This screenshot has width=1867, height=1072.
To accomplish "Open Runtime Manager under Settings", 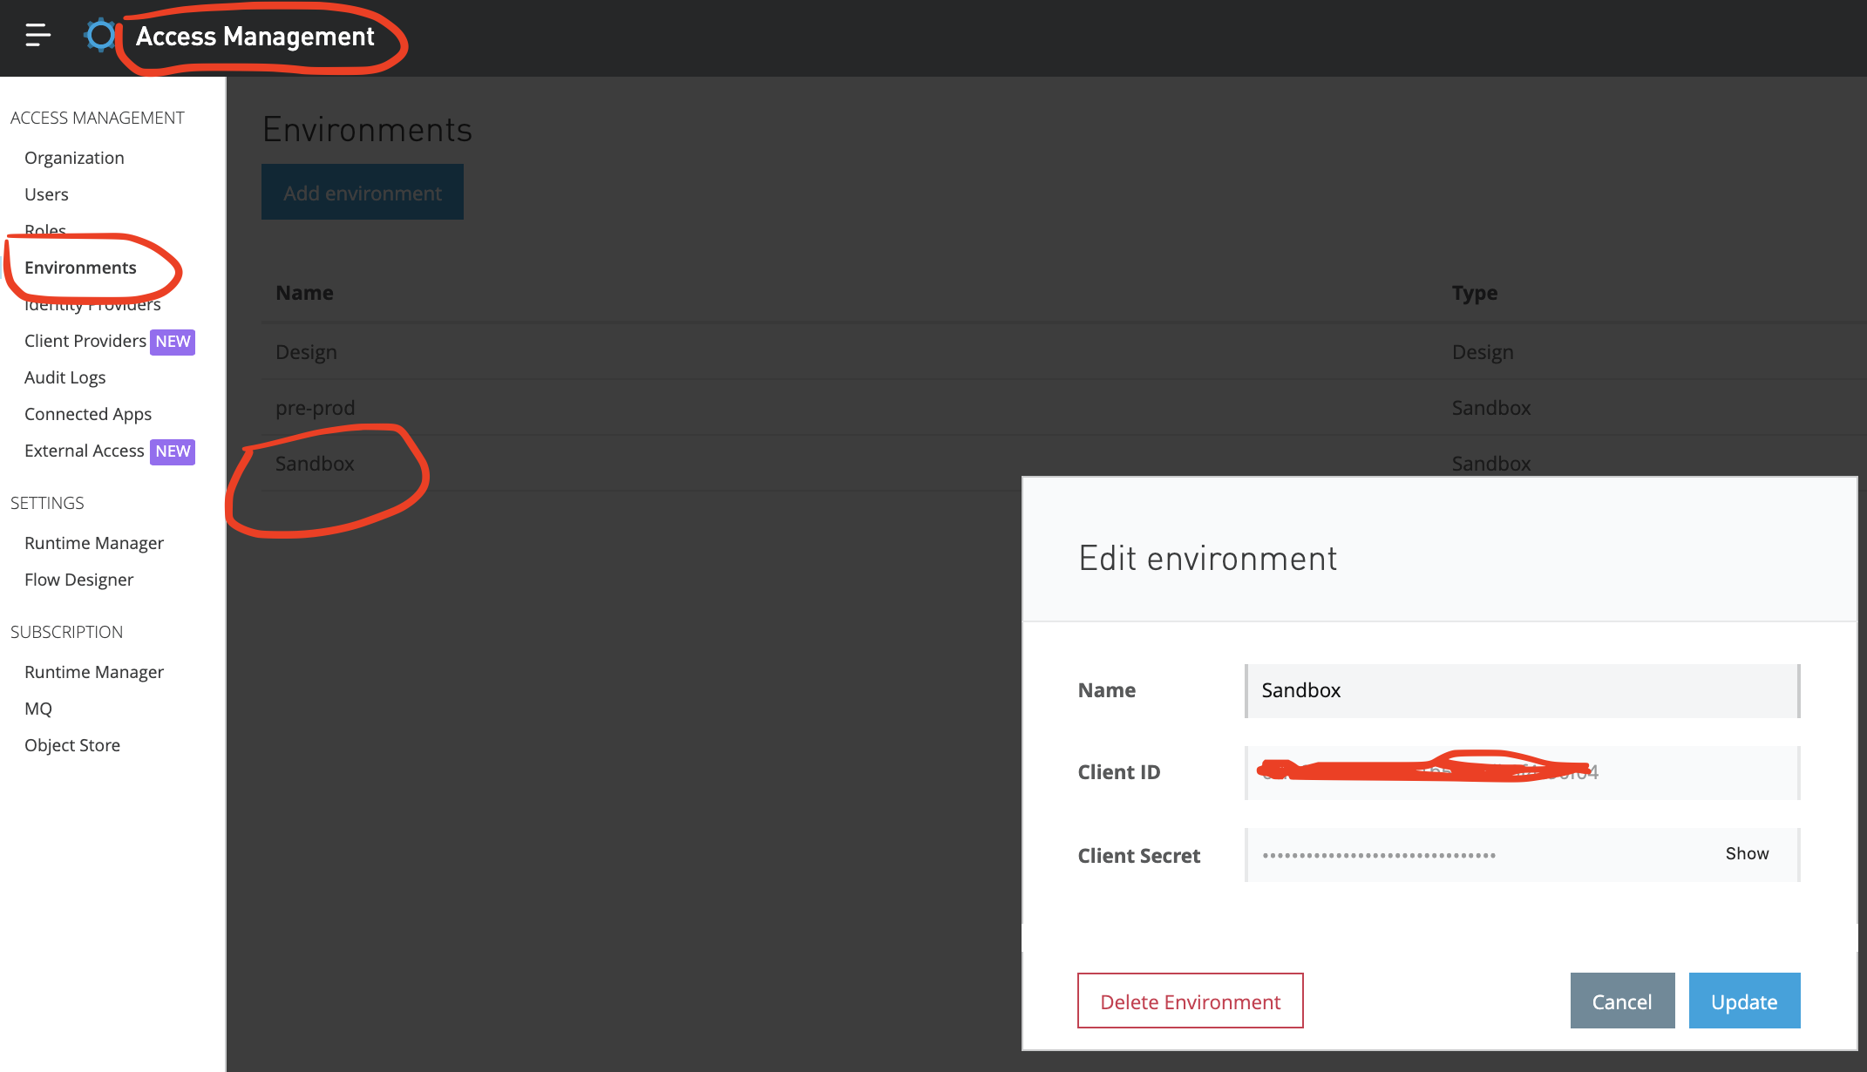I will click(94, 543).
